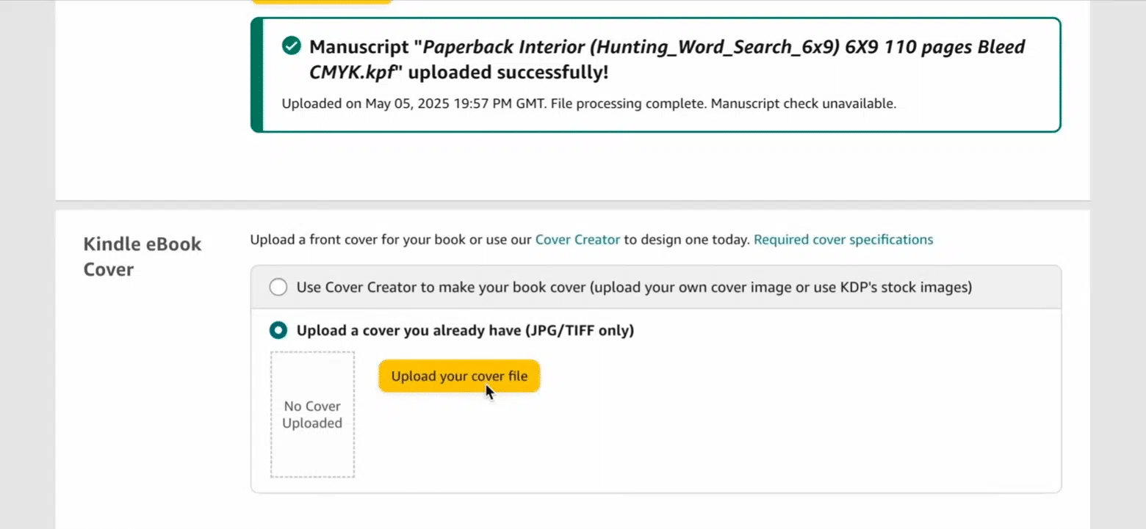Select the Upload a cover you already have radio
Viewport: 1146px width, 529px height.
(x=278, y=330)
